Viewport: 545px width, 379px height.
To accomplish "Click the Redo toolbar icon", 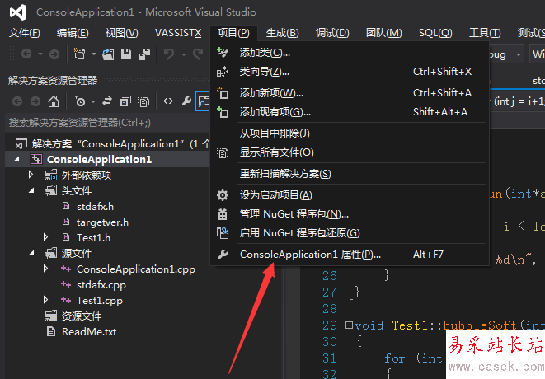I will (198, 54).
